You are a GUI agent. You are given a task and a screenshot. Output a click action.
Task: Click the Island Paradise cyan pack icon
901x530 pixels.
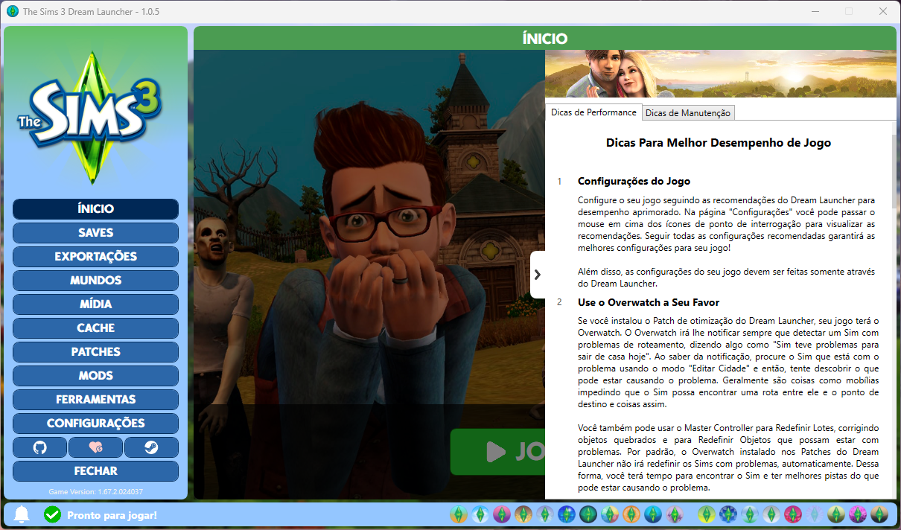(653, 514)
